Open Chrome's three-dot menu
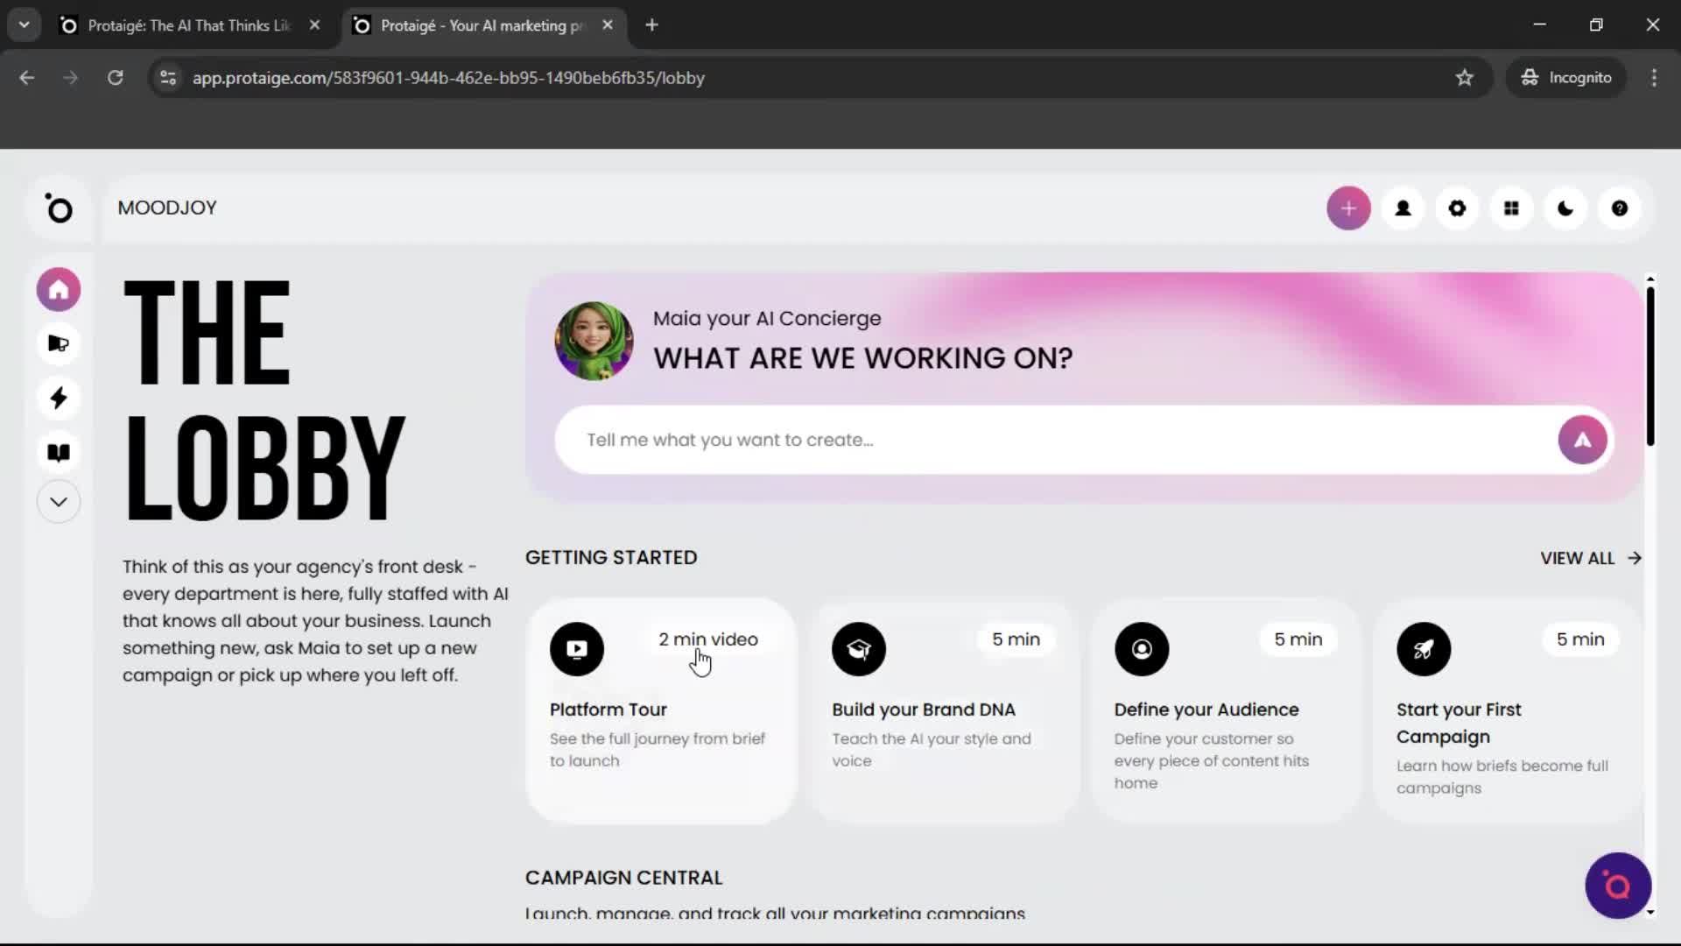The image size is (1681, 946). pyautogui.click(x=1654, y=77)
